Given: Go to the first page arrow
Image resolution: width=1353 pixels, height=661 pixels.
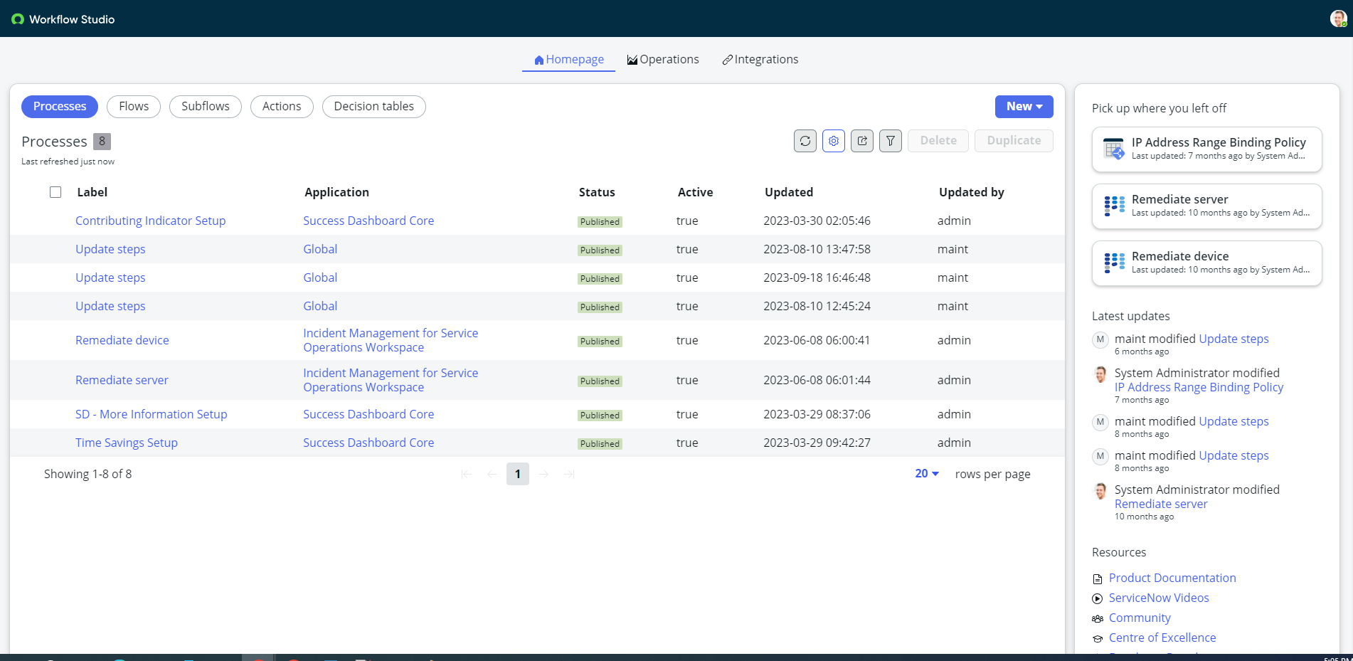Looking at the screenshot, I should pos(467,474).
